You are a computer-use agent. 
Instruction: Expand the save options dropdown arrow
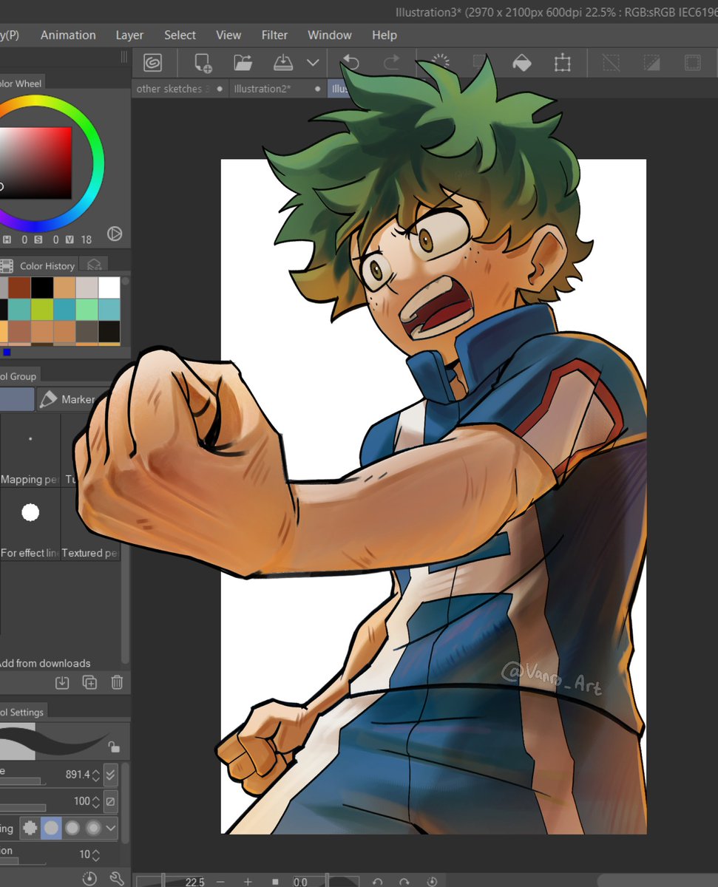tap(313, 63)
